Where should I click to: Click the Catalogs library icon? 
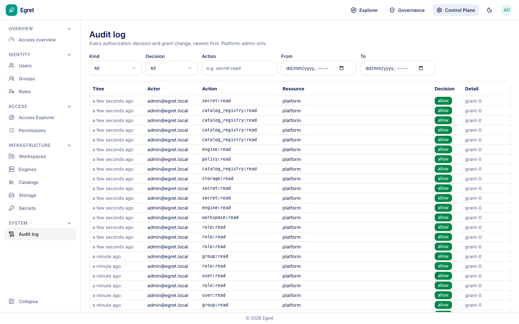12,183
